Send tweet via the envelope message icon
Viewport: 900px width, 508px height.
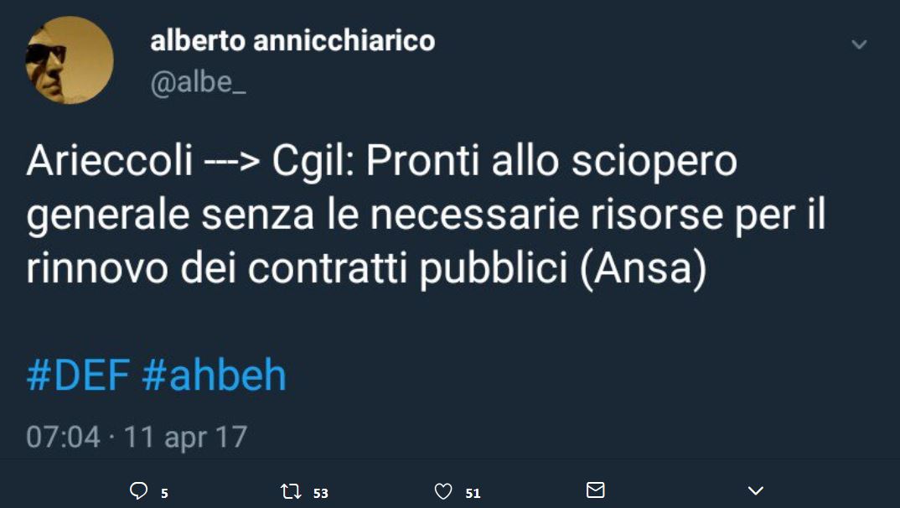click(x=595, y=490)
